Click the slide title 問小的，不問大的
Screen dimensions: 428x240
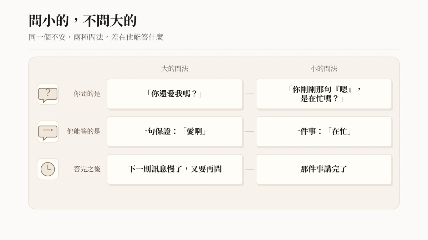(x=83, y=21)
